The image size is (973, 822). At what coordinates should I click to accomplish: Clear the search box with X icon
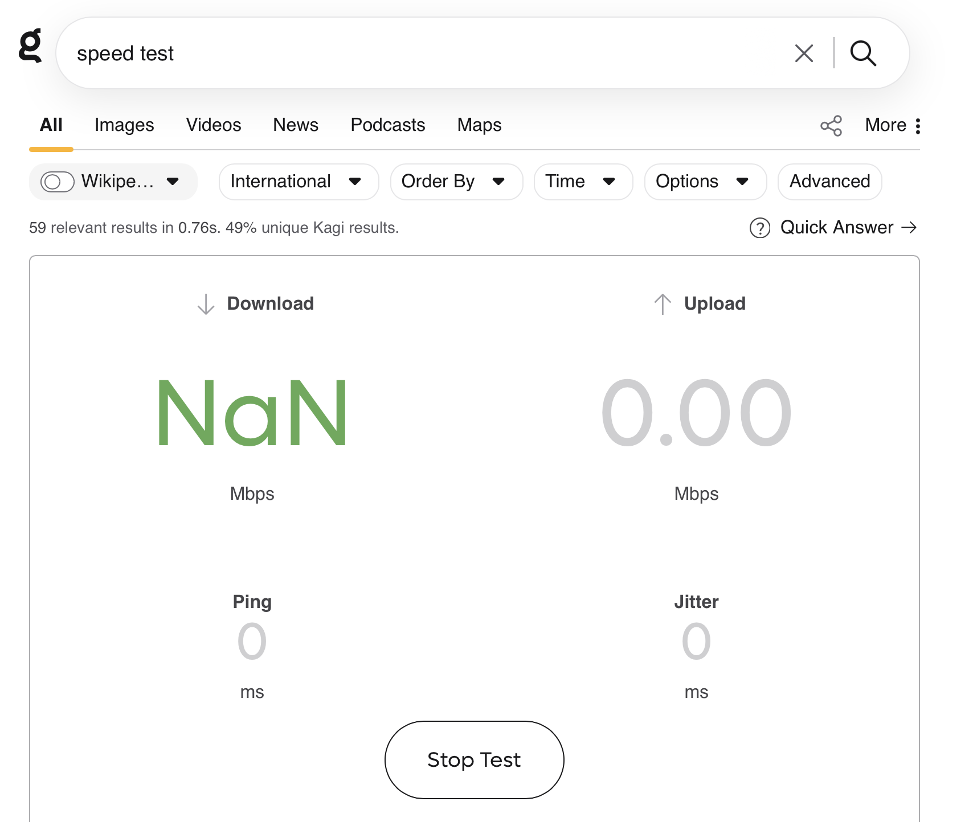(803, 54)
